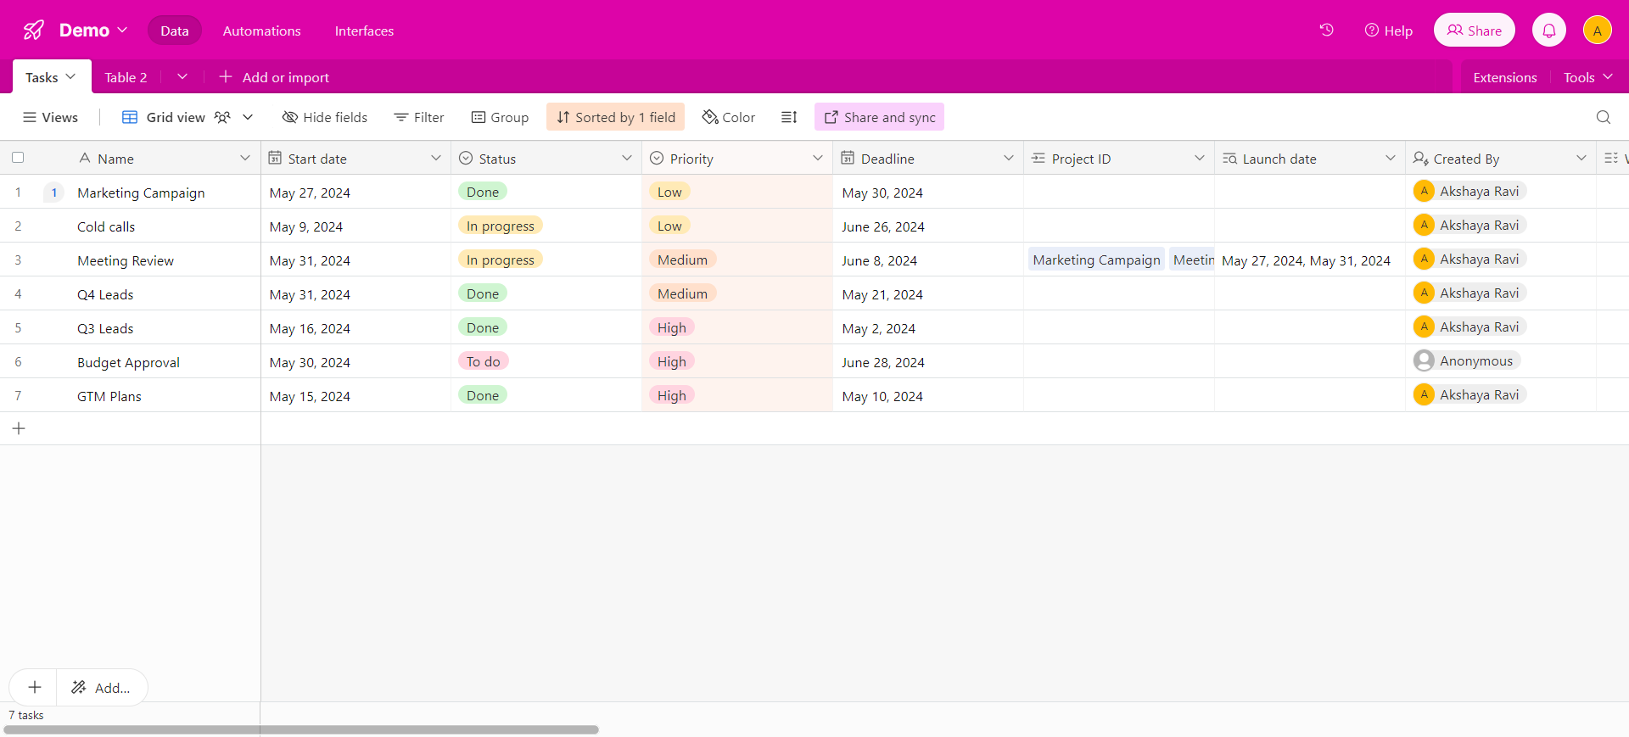Open the Name column dropdown arrow
Screen dimensions: 1629x737
click(245, 158)
